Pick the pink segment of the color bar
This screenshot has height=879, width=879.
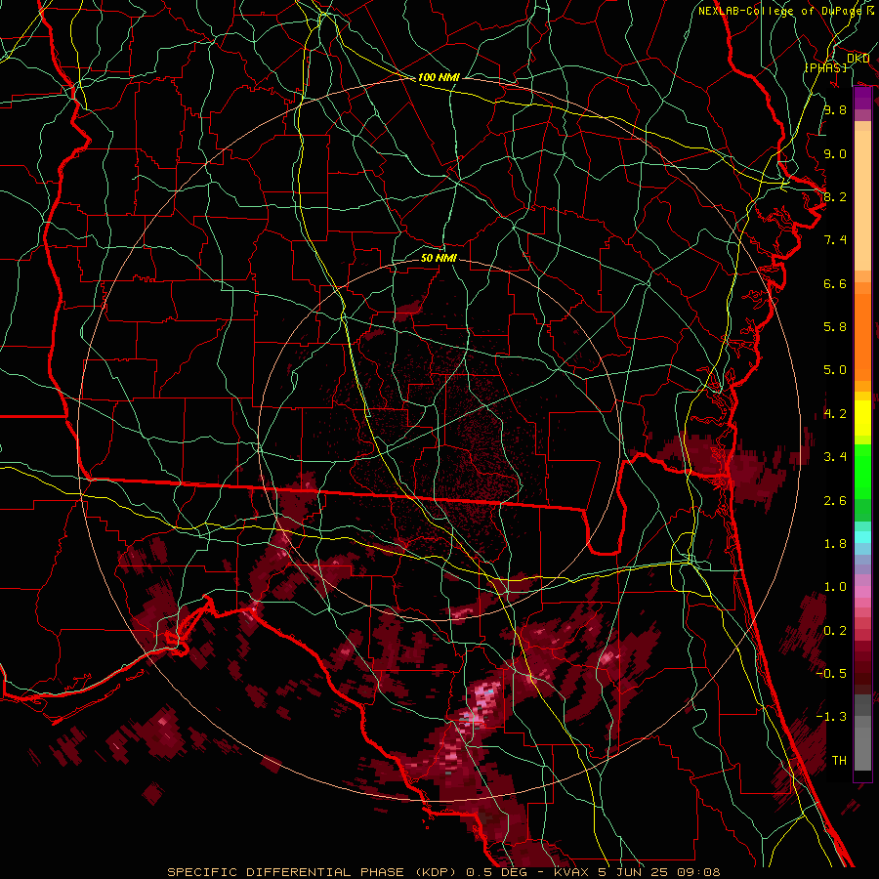pos(862,591)
